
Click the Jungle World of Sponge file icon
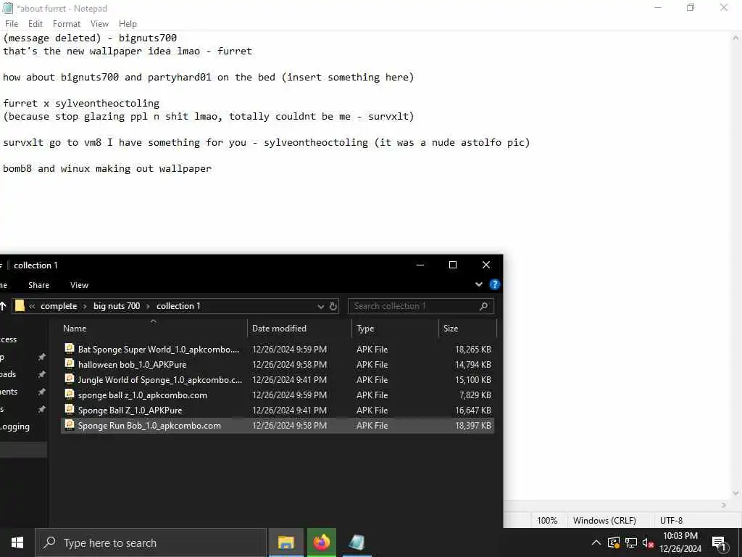[70, 379]
